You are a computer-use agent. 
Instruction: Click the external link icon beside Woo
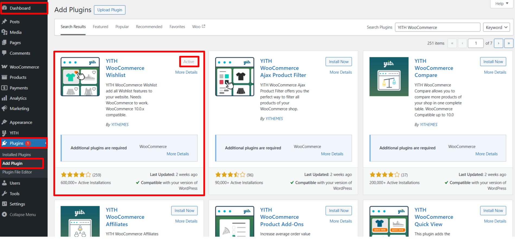(x=204, y=26)
